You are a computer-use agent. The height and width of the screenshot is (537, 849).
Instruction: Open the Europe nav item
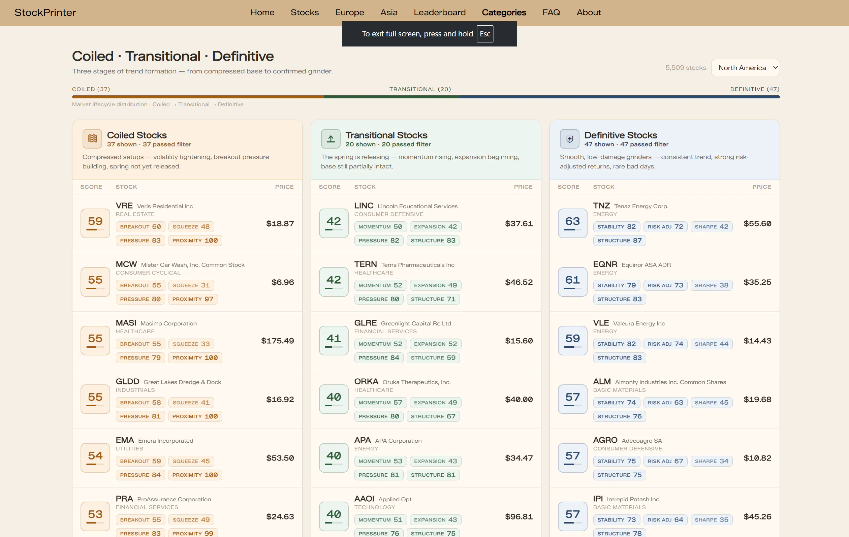[349, 12]
